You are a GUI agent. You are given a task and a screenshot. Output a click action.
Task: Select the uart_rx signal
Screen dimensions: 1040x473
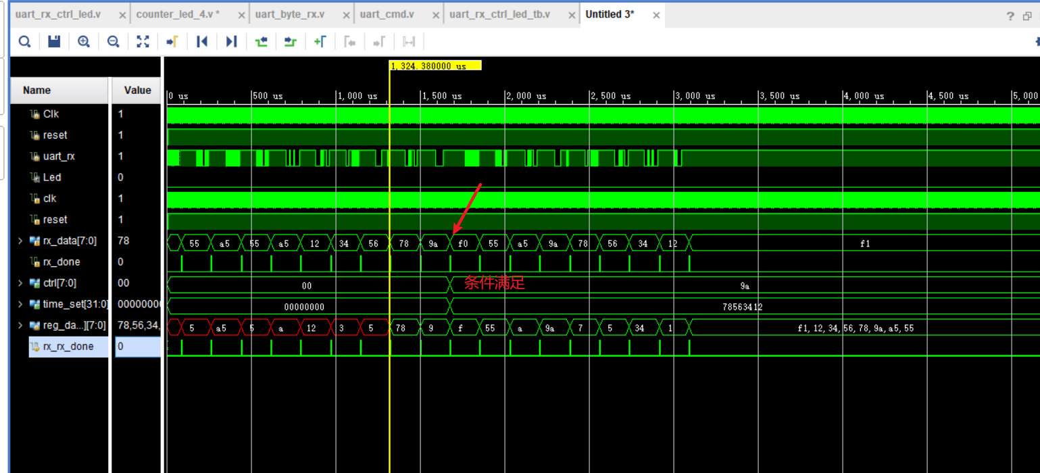click(59, 156)
